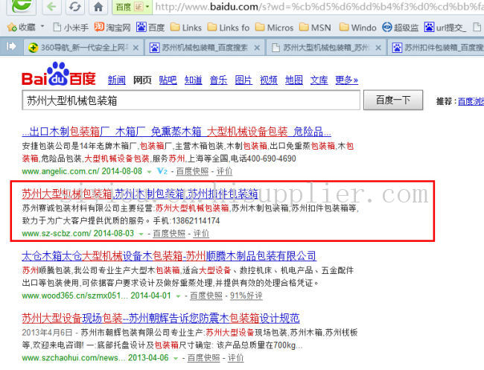Screen dimensions: 484x370
Task: Open the 更多» category link
Action: [347, 80]
